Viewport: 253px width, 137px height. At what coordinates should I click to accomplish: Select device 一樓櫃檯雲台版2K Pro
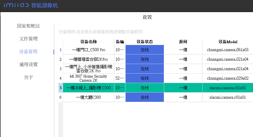pyautogui.click(x=89, y=59)
